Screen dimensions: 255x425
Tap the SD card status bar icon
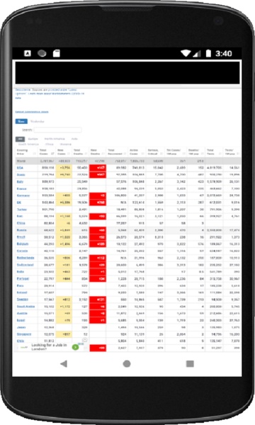[x=57, y=53]
